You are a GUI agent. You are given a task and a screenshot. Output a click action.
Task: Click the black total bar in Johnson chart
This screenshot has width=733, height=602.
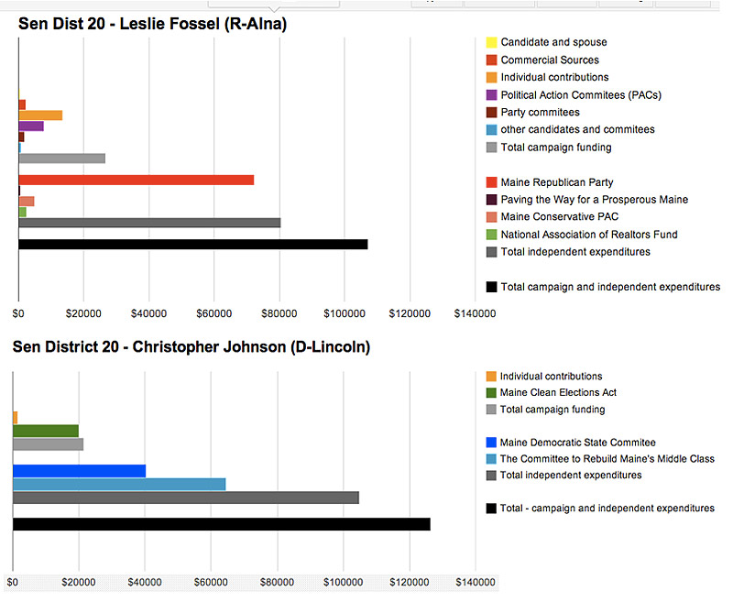click(222, 524)
